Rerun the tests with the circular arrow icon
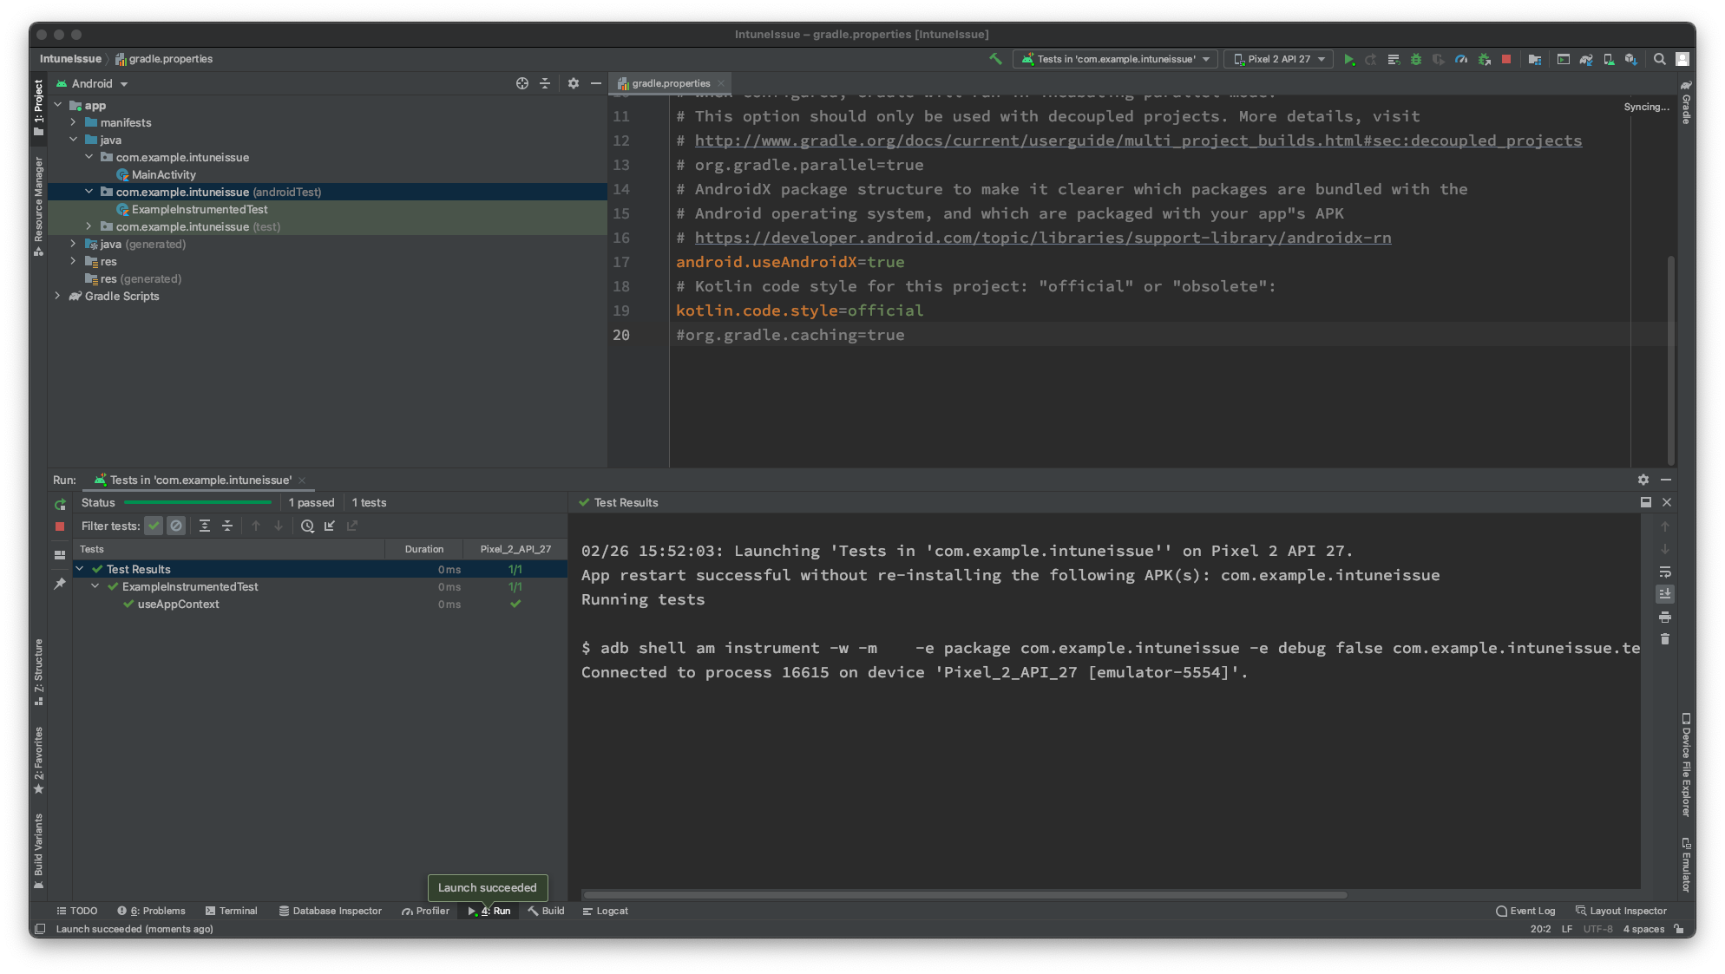The image size is (1725, 974). pyautogui.click(x=59, y=504)
